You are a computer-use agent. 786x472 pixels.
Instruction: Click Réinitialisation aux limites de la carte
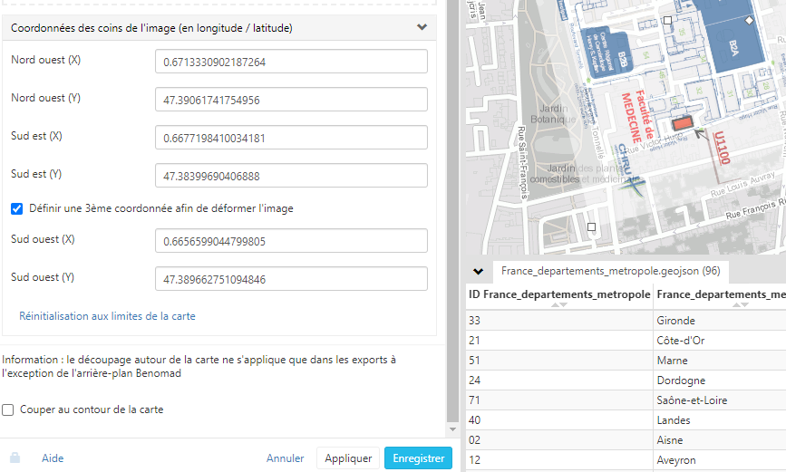pyautogui.click(x=107, y=316)
